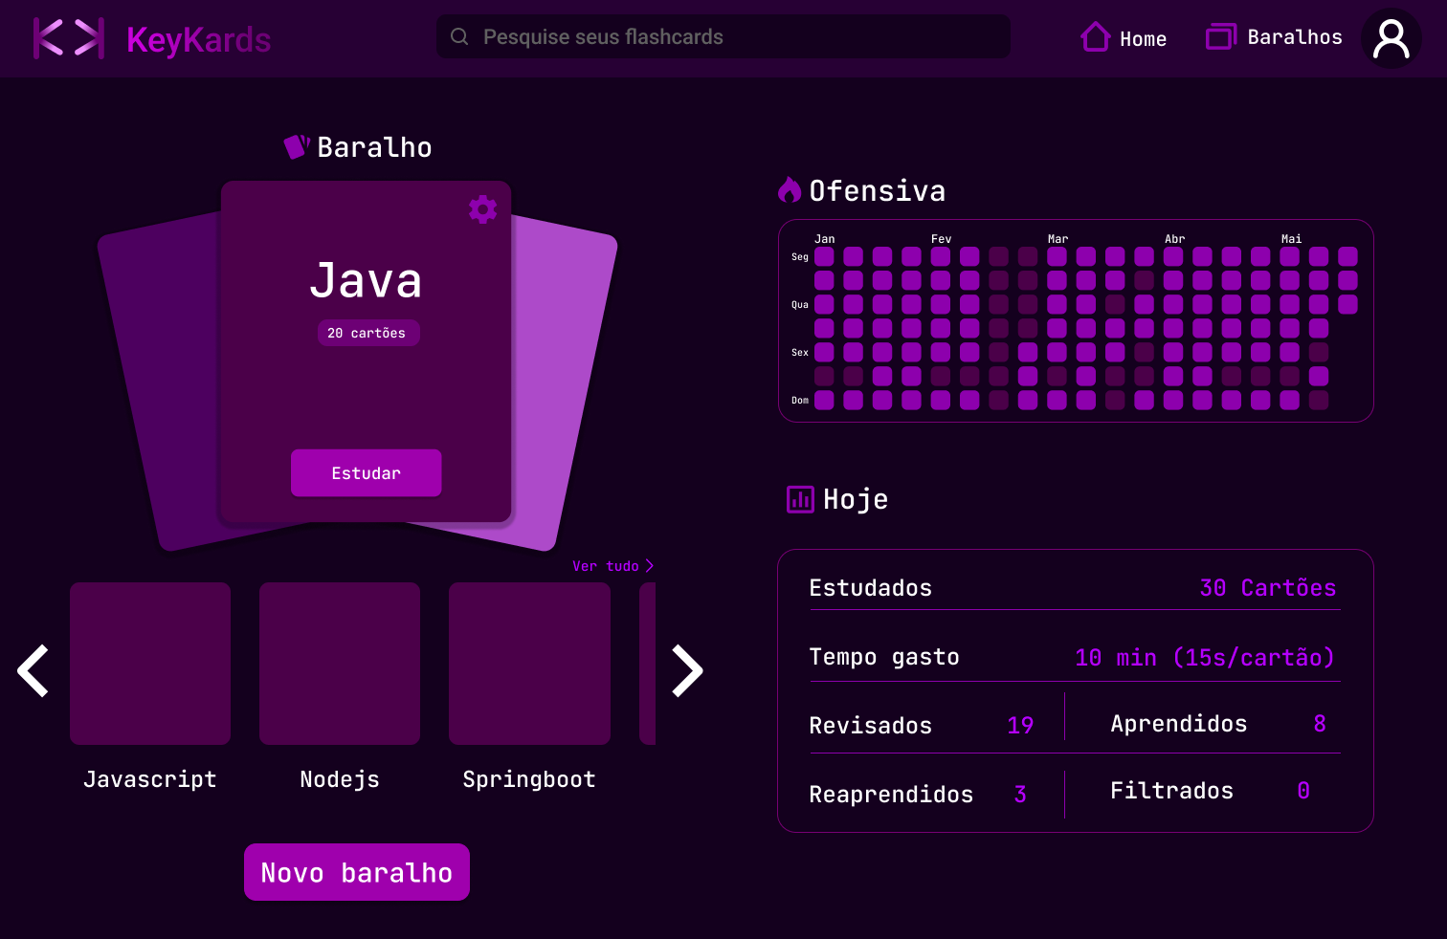Click the Java deck title
This screenshot has width=1447, height=939.
point(366,281)
